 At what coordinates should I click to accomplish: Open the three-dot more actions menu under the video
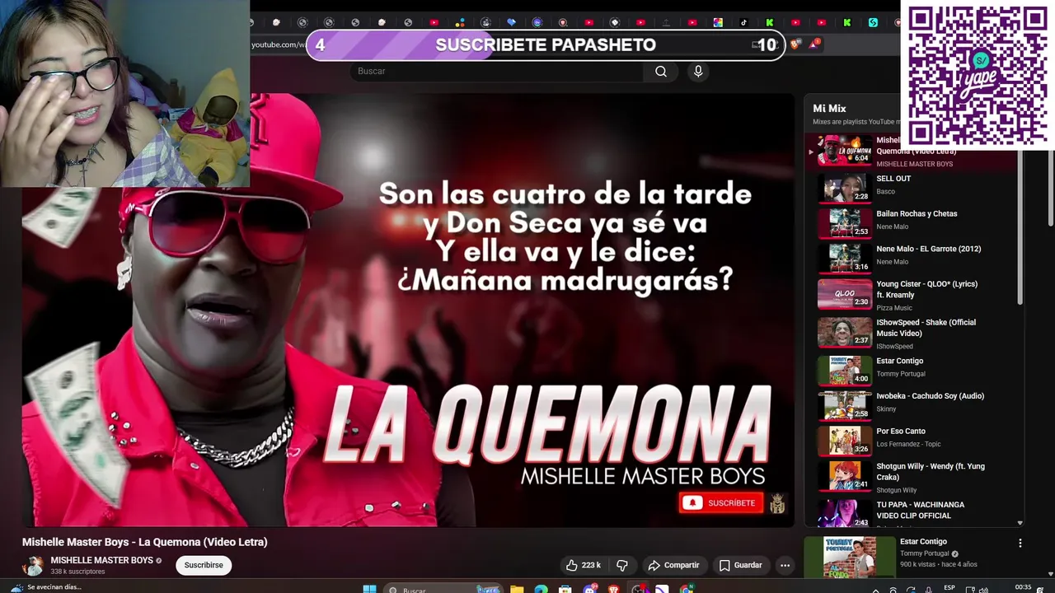tap(785, 565)
